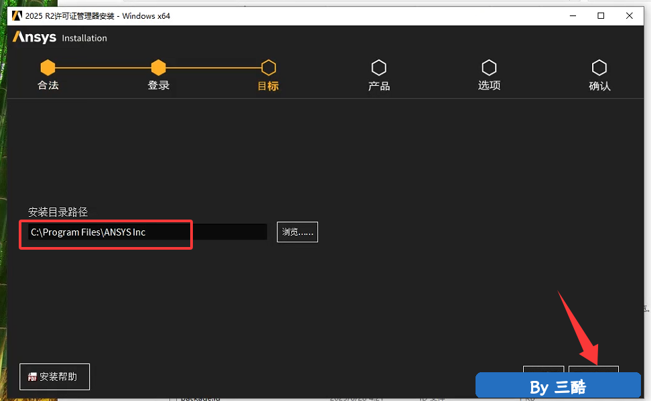Click the 产品 step hexagon

point(378,67)
